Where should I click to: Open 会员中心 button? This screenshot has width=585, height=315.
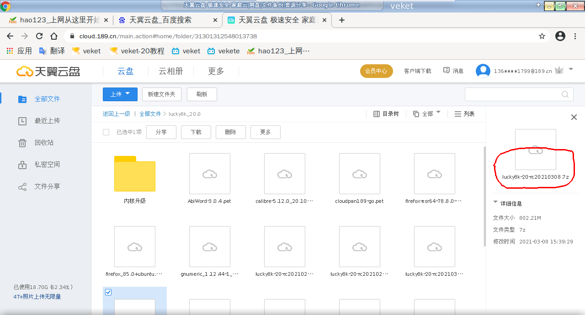(x=377, y=71)
